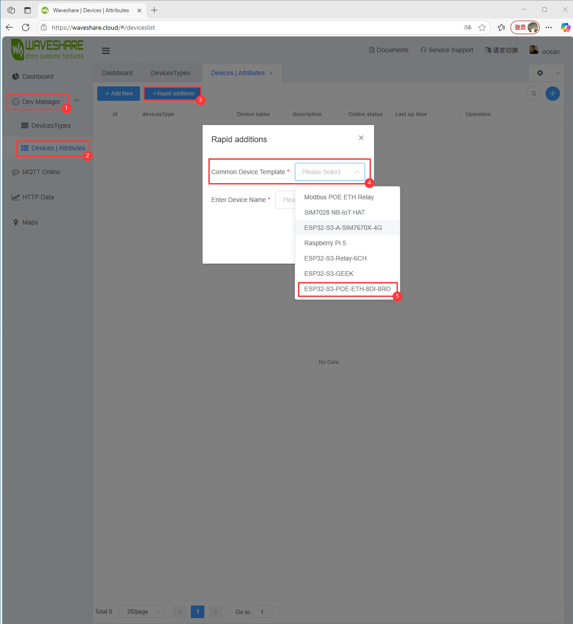Choose SIM7028 NB-IoT HAT option
Image resolution: width=573 pixels, height=624 pixels.
tap(347, 212)
